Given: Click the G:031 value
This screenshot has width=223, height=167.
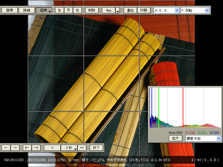Looking at the screenshot, I should pyautogui.click(x=202, y=133).
